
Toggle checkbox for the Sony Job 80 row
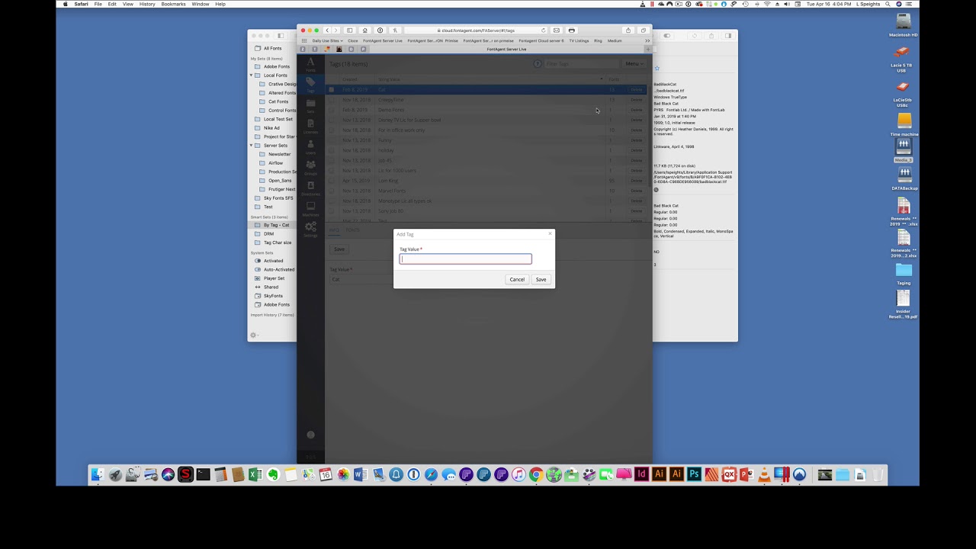pos(332,211)
